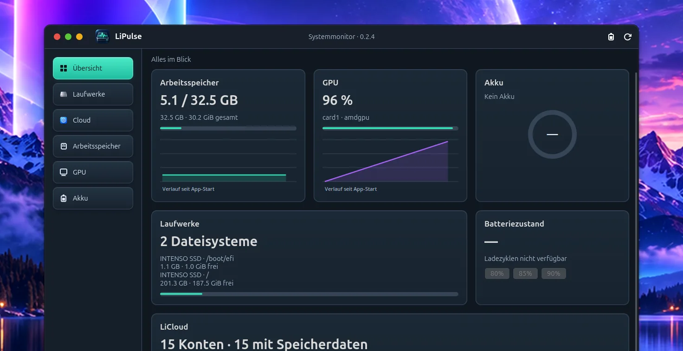Select the 85% charge limit option

click(525, 273)
